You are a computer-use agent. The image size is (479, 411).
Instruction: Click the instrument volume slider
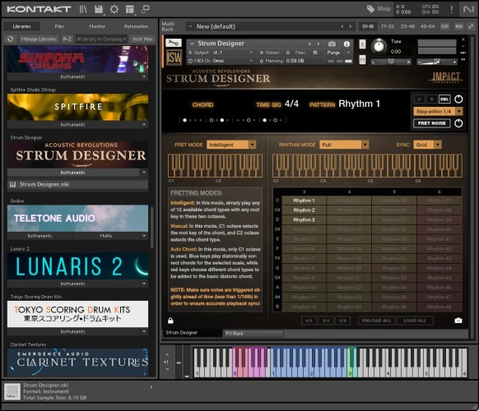pos(437,62)
